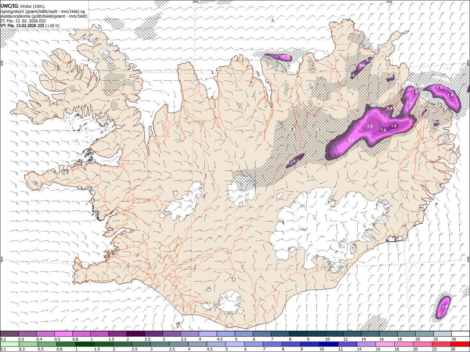The image size is (470, 352).
Task: Click the 'UWC/IG' title in the header
Action: 9,6
